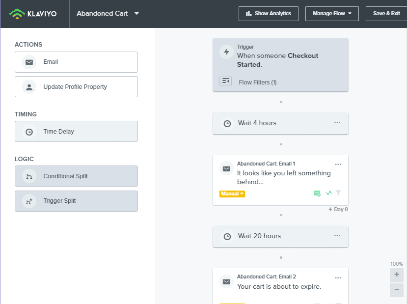Click the Flow Filters icon in trigger
The image size is (407, 304).
click(x=225, y=82)
